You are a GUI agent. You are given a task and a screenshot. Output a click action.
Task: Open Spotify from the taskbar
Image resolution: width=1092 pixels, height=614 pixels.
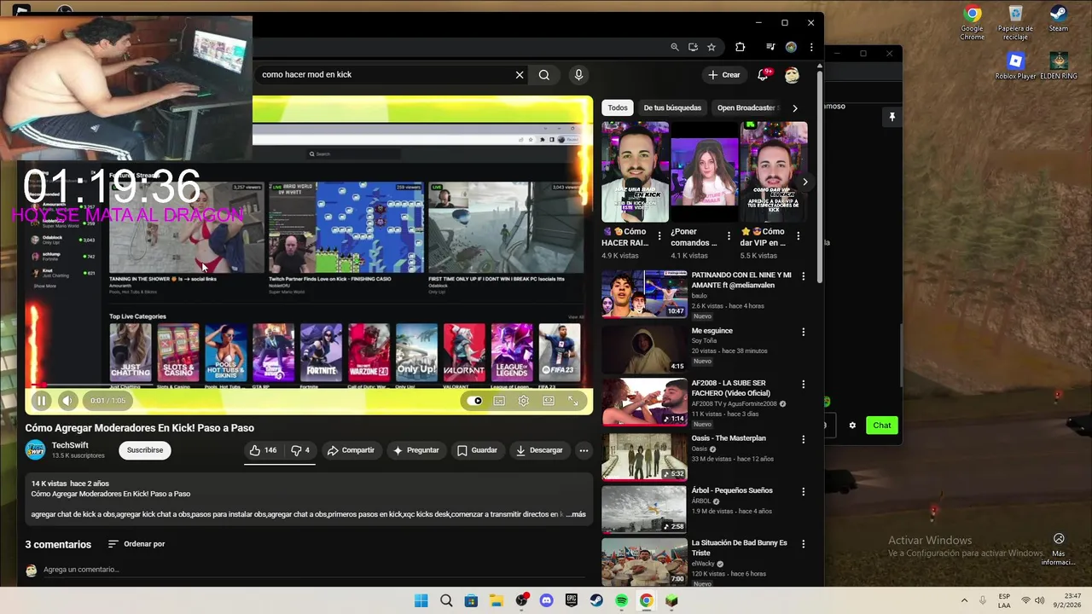click(x=622, y=600)
